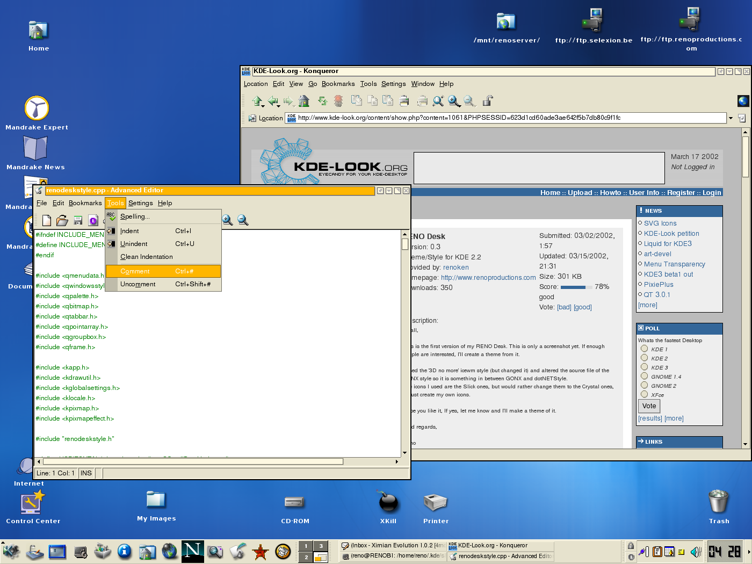The width and height of the screenshot is (752, 564).
Task: Reload the page in Konqueror toolbar
Action: click(322, 100)
